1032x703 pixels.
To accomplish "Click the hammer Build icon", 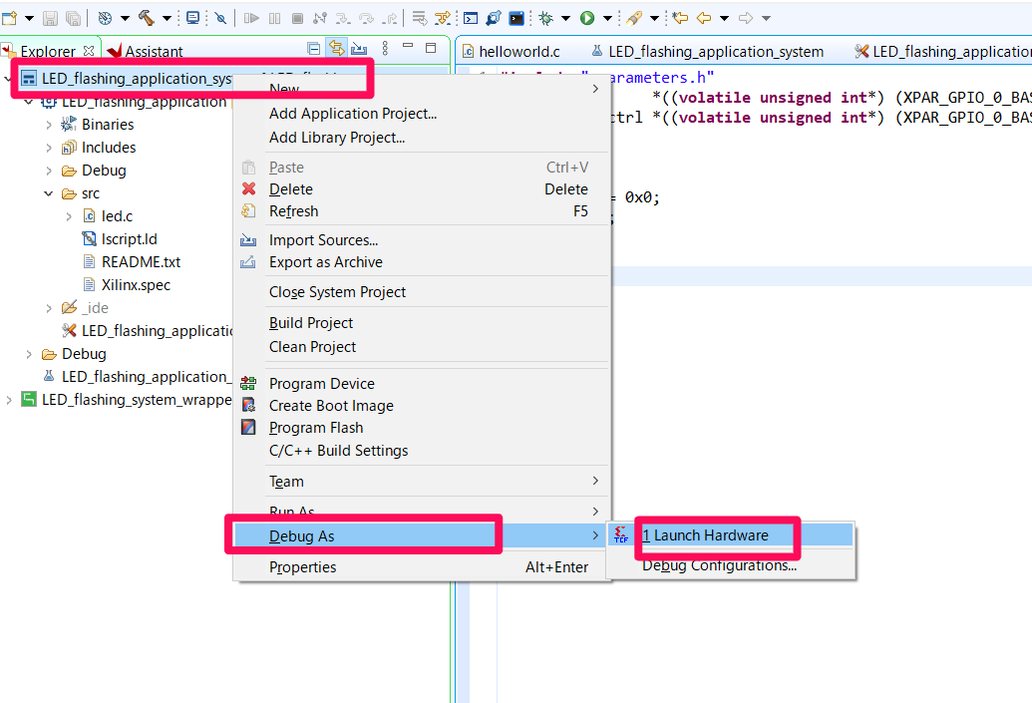I will pos(147,18).
